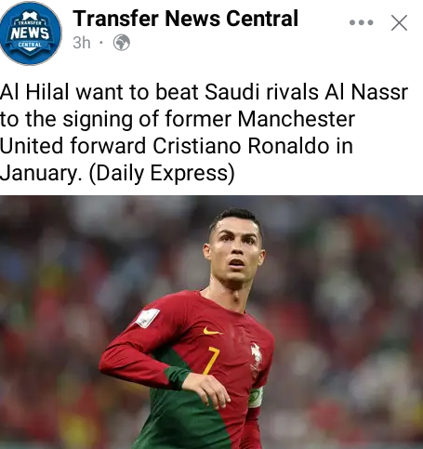Click the yellow Nike swoosh on the jersey
The height and width of the screenshot is (449, 423).
212,332
